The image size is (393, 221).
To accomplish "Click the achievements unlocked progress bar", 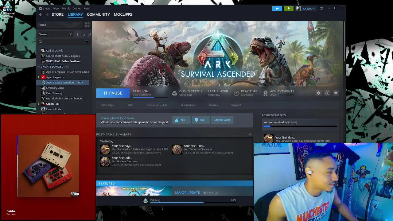I will [300, 126].
